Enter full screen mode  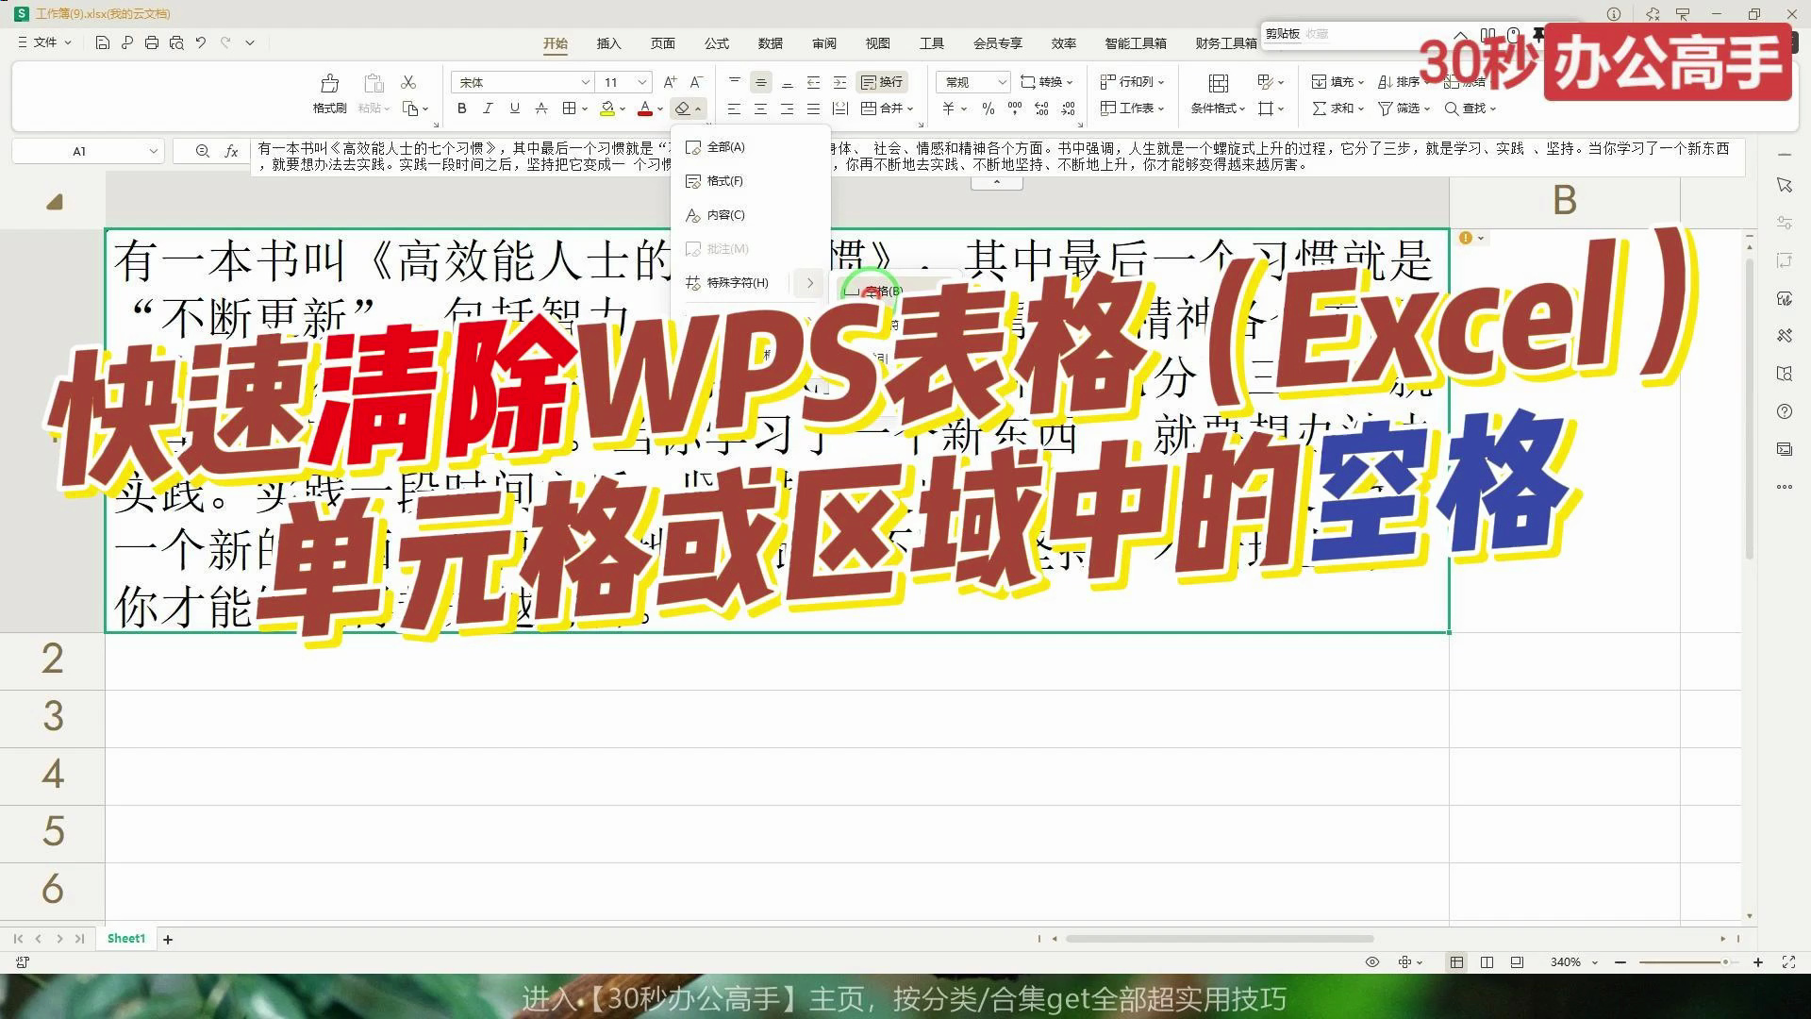[1788, 961]
